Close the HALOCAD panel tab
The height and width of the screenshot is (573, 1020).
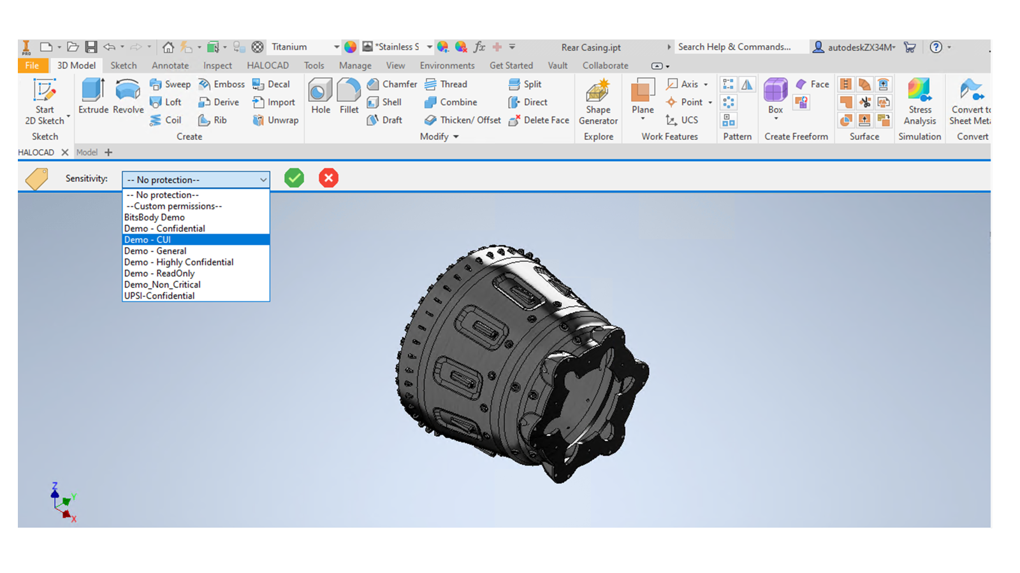[x=65, y=152]
